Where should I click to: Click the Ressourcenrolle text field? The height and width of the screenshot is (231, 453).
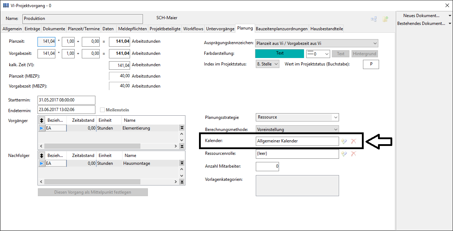coord(297,154)
